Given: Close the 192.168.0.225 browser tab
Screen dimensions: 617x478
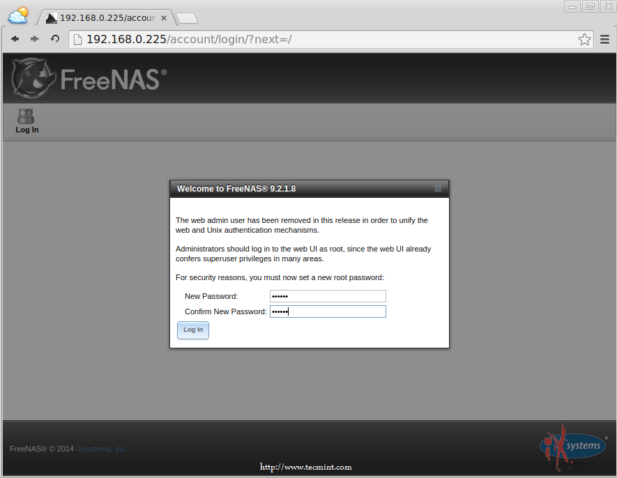Looking at the screenshot, I should click(x=164, y=18).
